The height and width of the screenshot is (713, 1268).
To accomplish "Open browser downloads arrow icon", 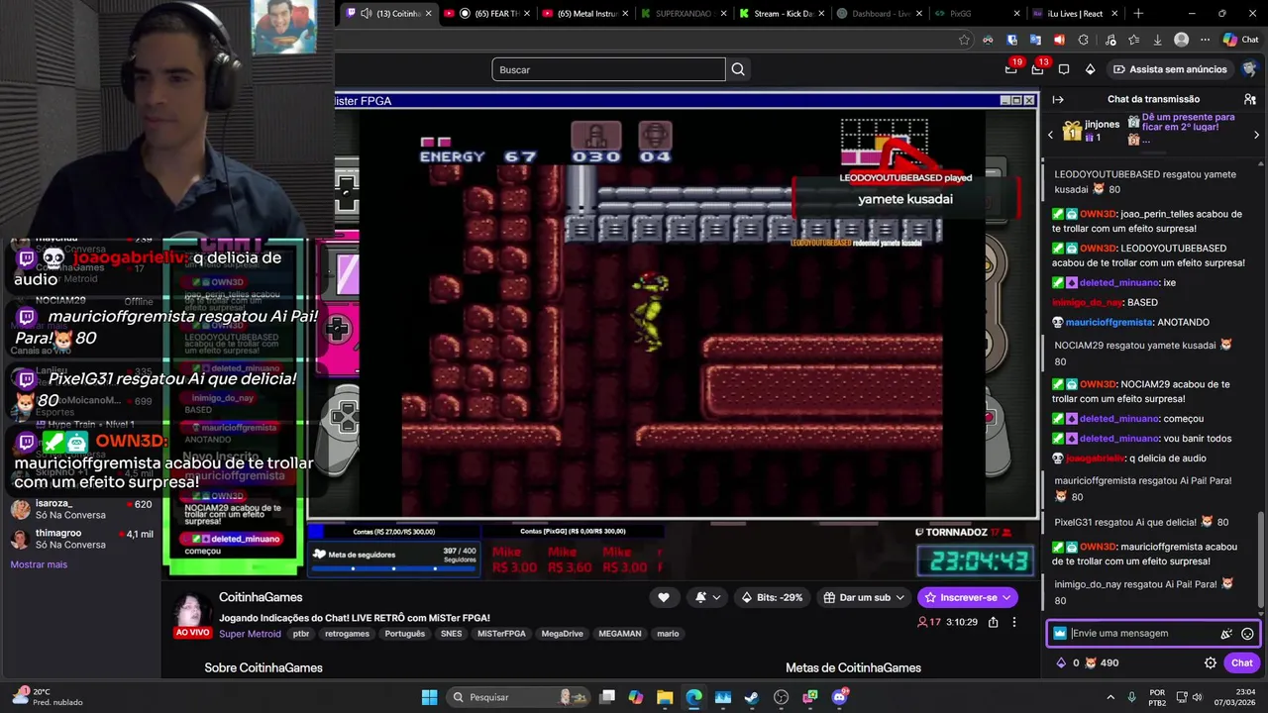I will click(1157, 40).
